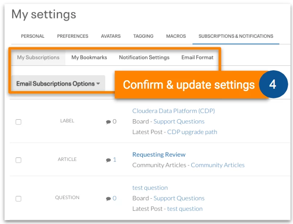Select the Email Format sub-tab

tap(197, 57)
